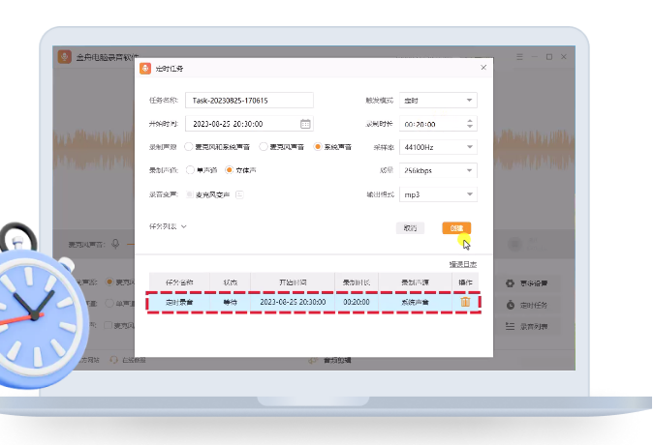Click the calendar icon in start time field
The height and width of the screenshot is (445, 654).
click(x=305, y=124)
